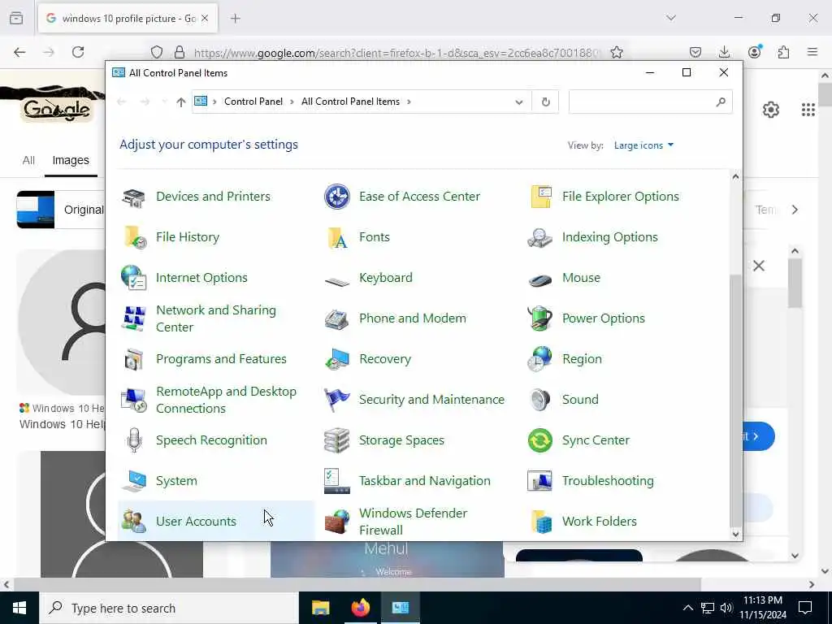
Task: Expand the View by Large icons dropdown
Action: coord(643,145)
